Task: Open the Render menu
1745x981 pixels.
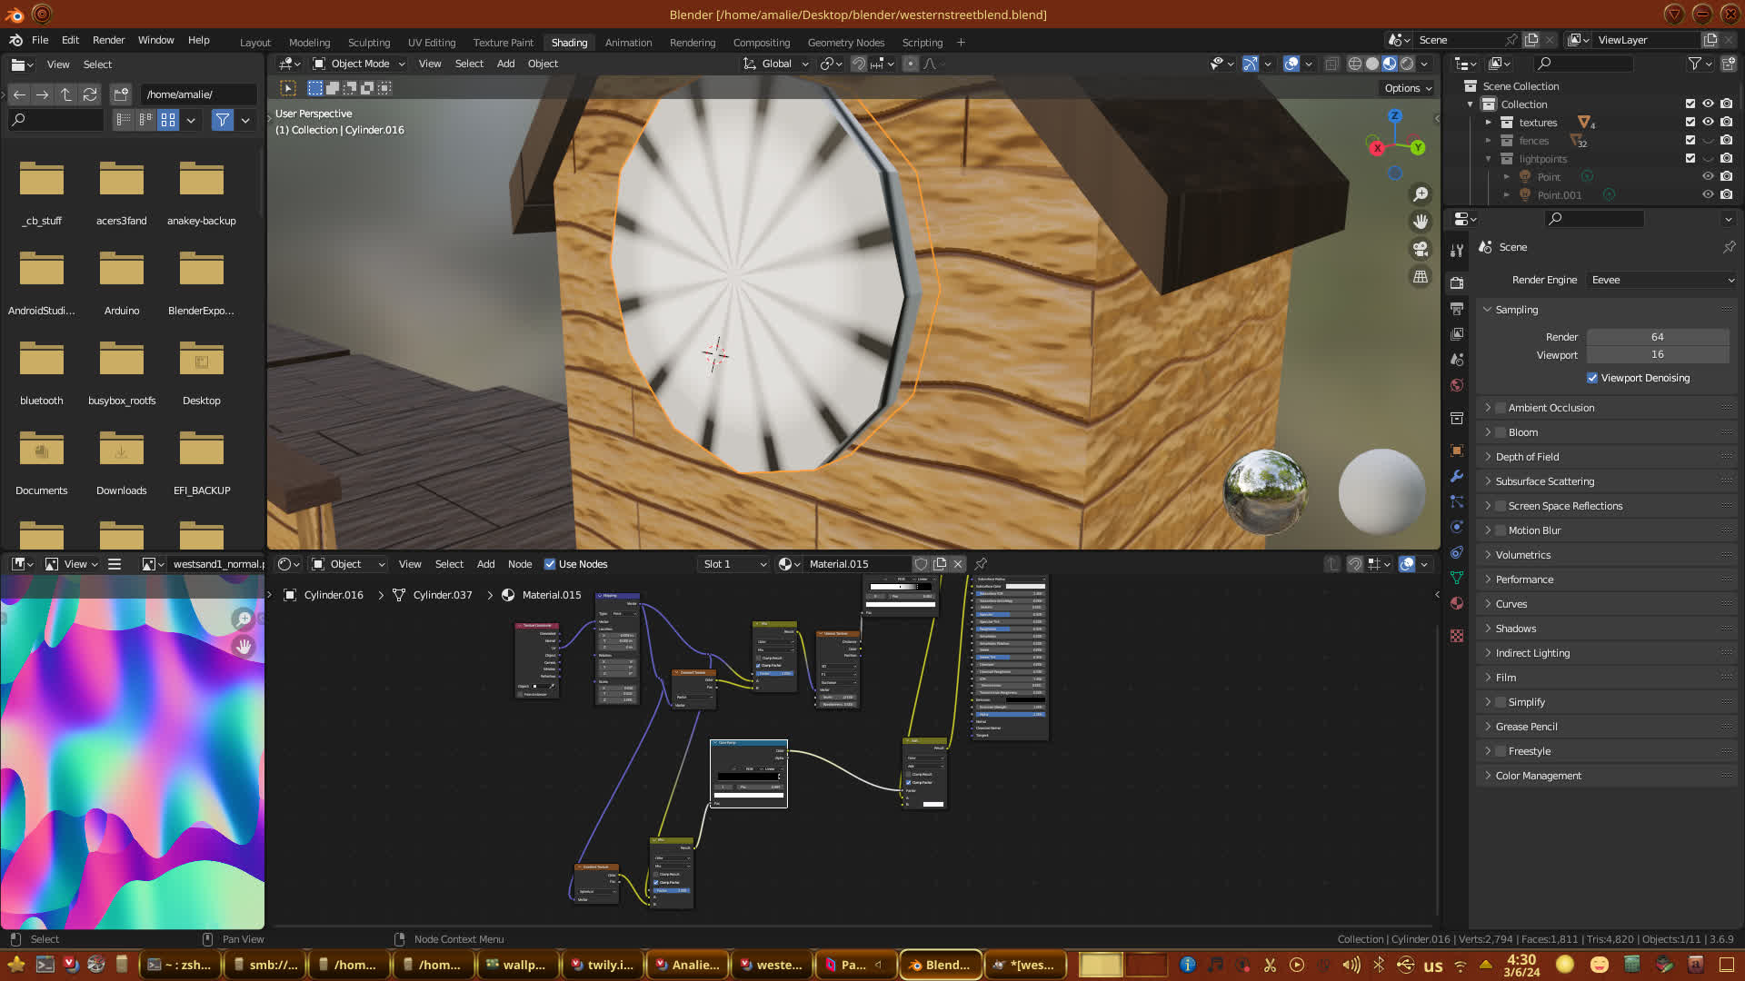Action: click(x=108, y=40)
